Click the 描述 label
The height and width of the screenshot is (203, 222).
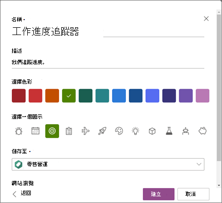tap(17, 51)
